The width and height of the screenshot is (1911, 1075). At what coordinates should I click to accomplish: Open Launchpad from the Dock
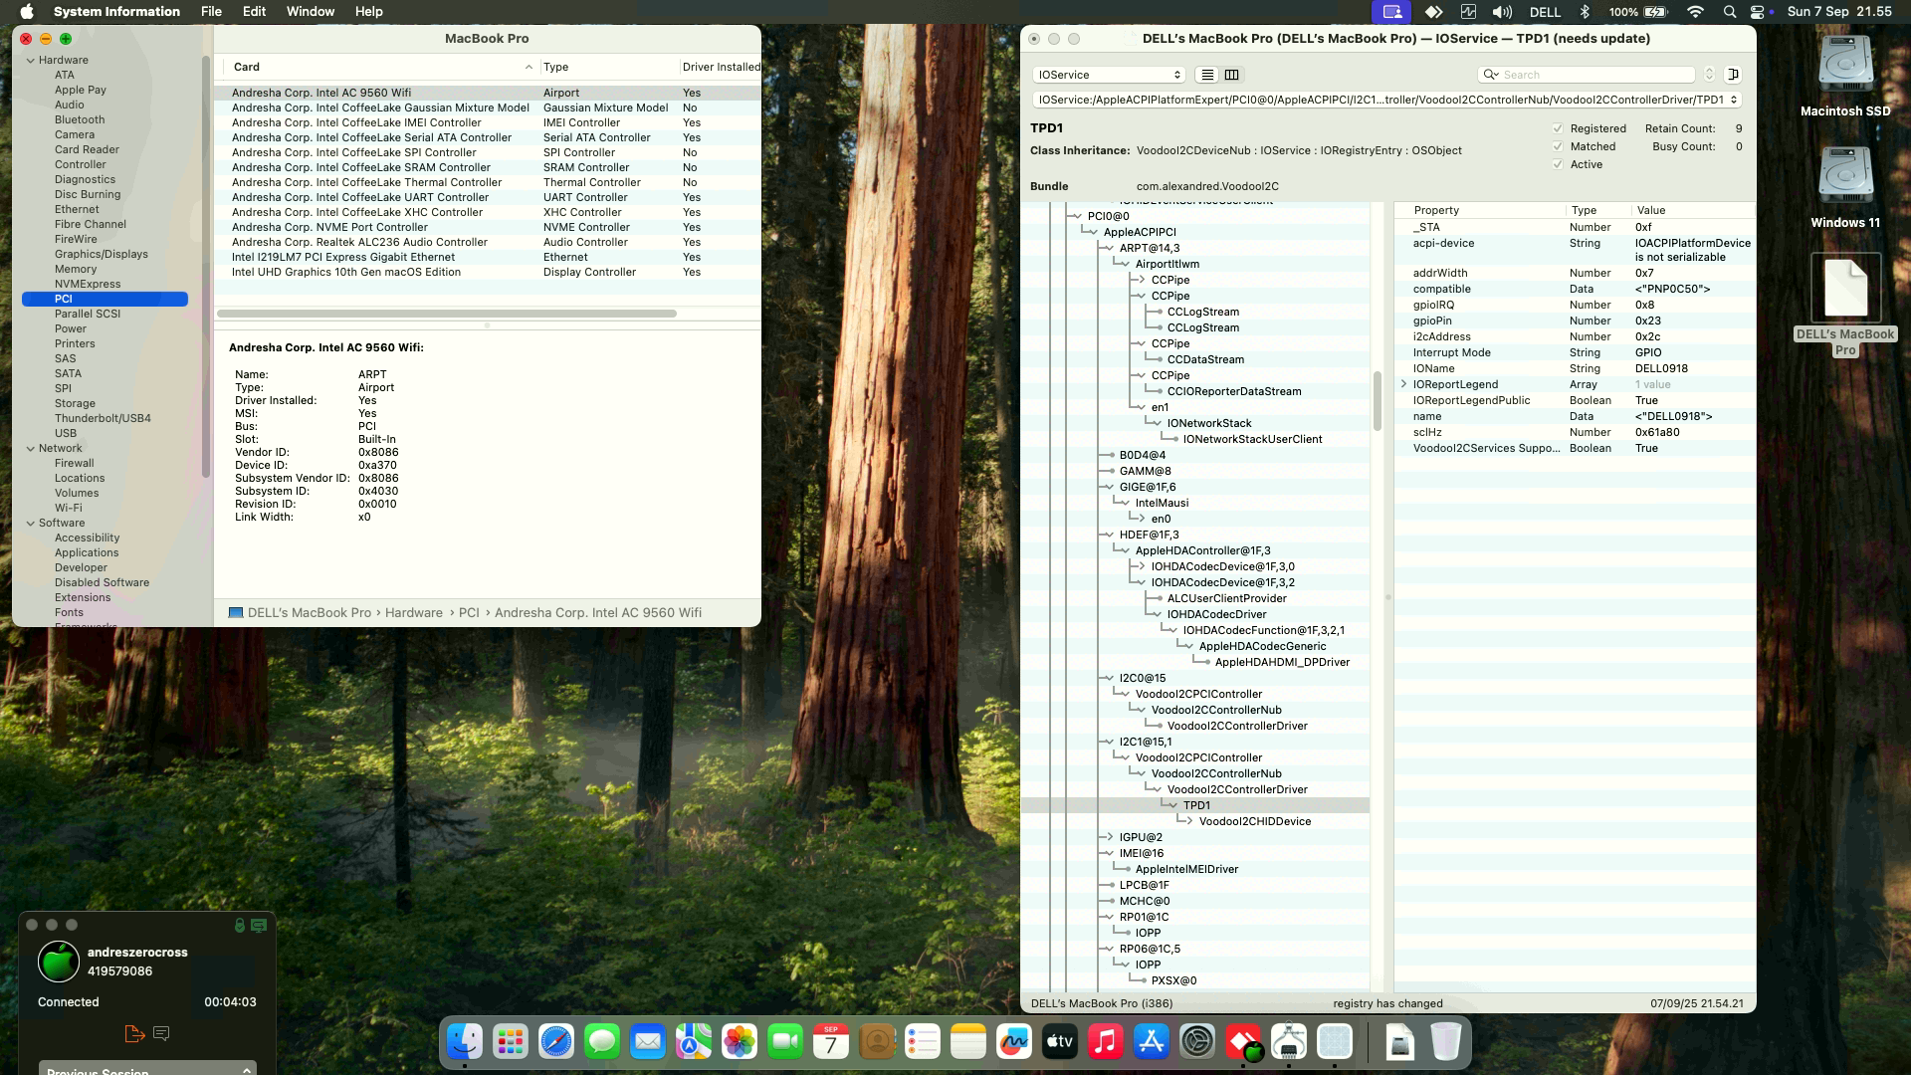tap(511, 1042)
